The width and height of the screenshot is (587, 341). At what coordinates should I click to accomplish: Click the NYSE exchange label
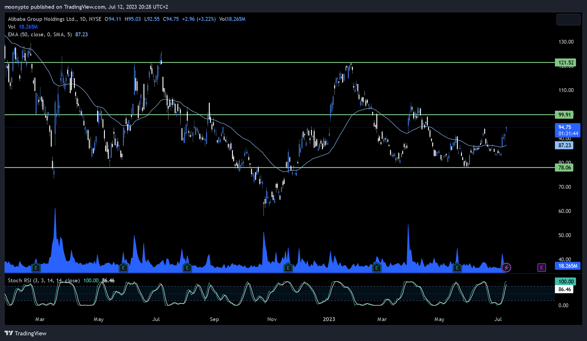coord(95,19)
